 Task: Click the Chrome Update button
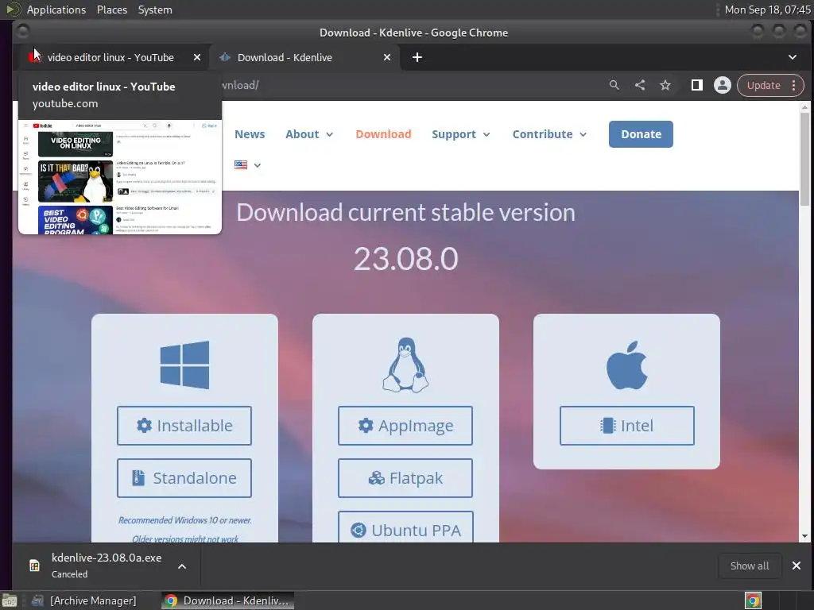(763, 86)
